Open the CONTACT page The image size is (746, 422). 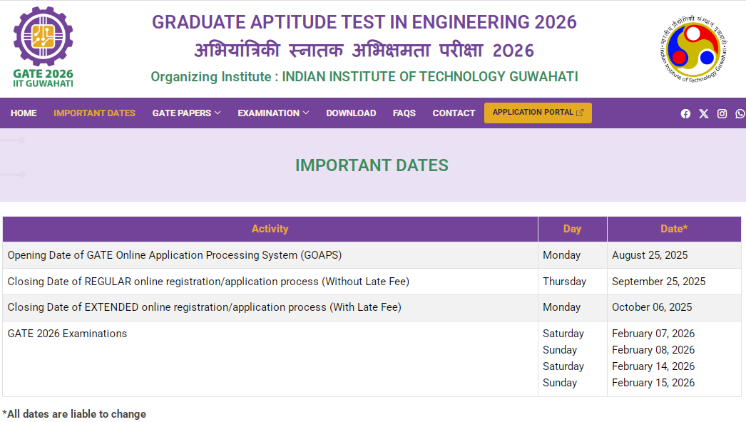click(454, 113)
